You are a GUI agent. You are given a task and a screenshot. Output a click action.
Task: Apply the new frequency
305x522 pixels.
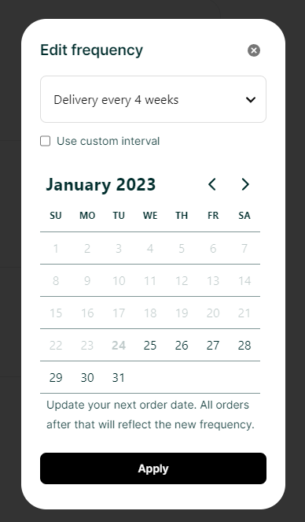(153, 468)
